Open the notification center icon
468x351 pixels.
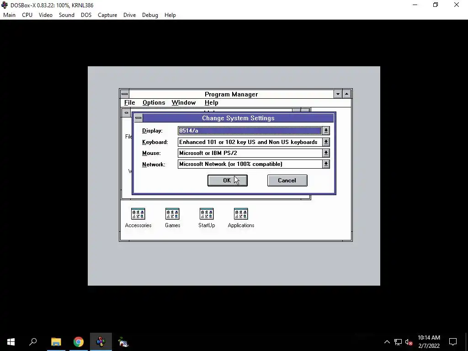(x=453, y=342)
